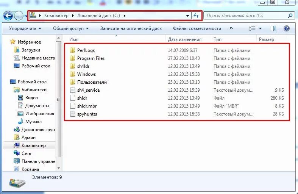Image resolution: width=298 pixels, height=194 pixels.
Task: Click navigation pane scrollbar up arrow
Action: [59, 38]
